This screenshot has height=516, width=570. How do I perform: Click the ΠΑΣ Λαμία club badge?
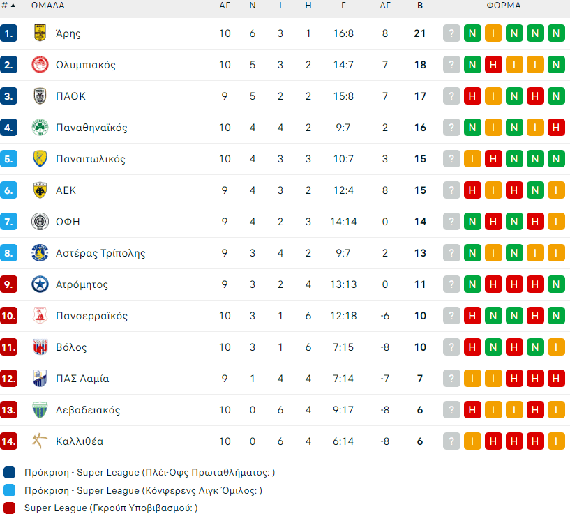[40, 379]
